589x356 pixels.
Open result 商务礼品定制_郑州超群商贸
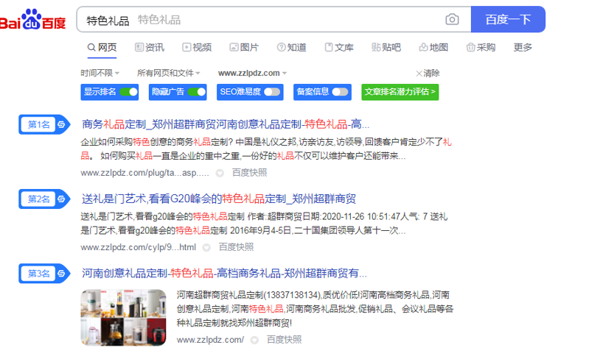tap(226, 124)
